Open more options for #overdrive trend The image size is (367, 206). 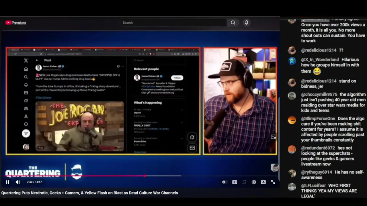click(x=182, y=138)
